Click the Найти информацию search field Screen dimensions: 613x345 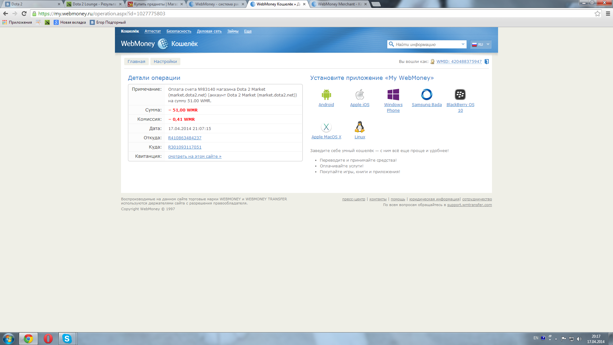point(427,44)
